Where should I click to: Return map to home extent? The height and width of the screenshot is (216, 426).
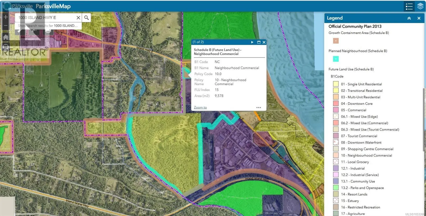(x=6, y=37)
